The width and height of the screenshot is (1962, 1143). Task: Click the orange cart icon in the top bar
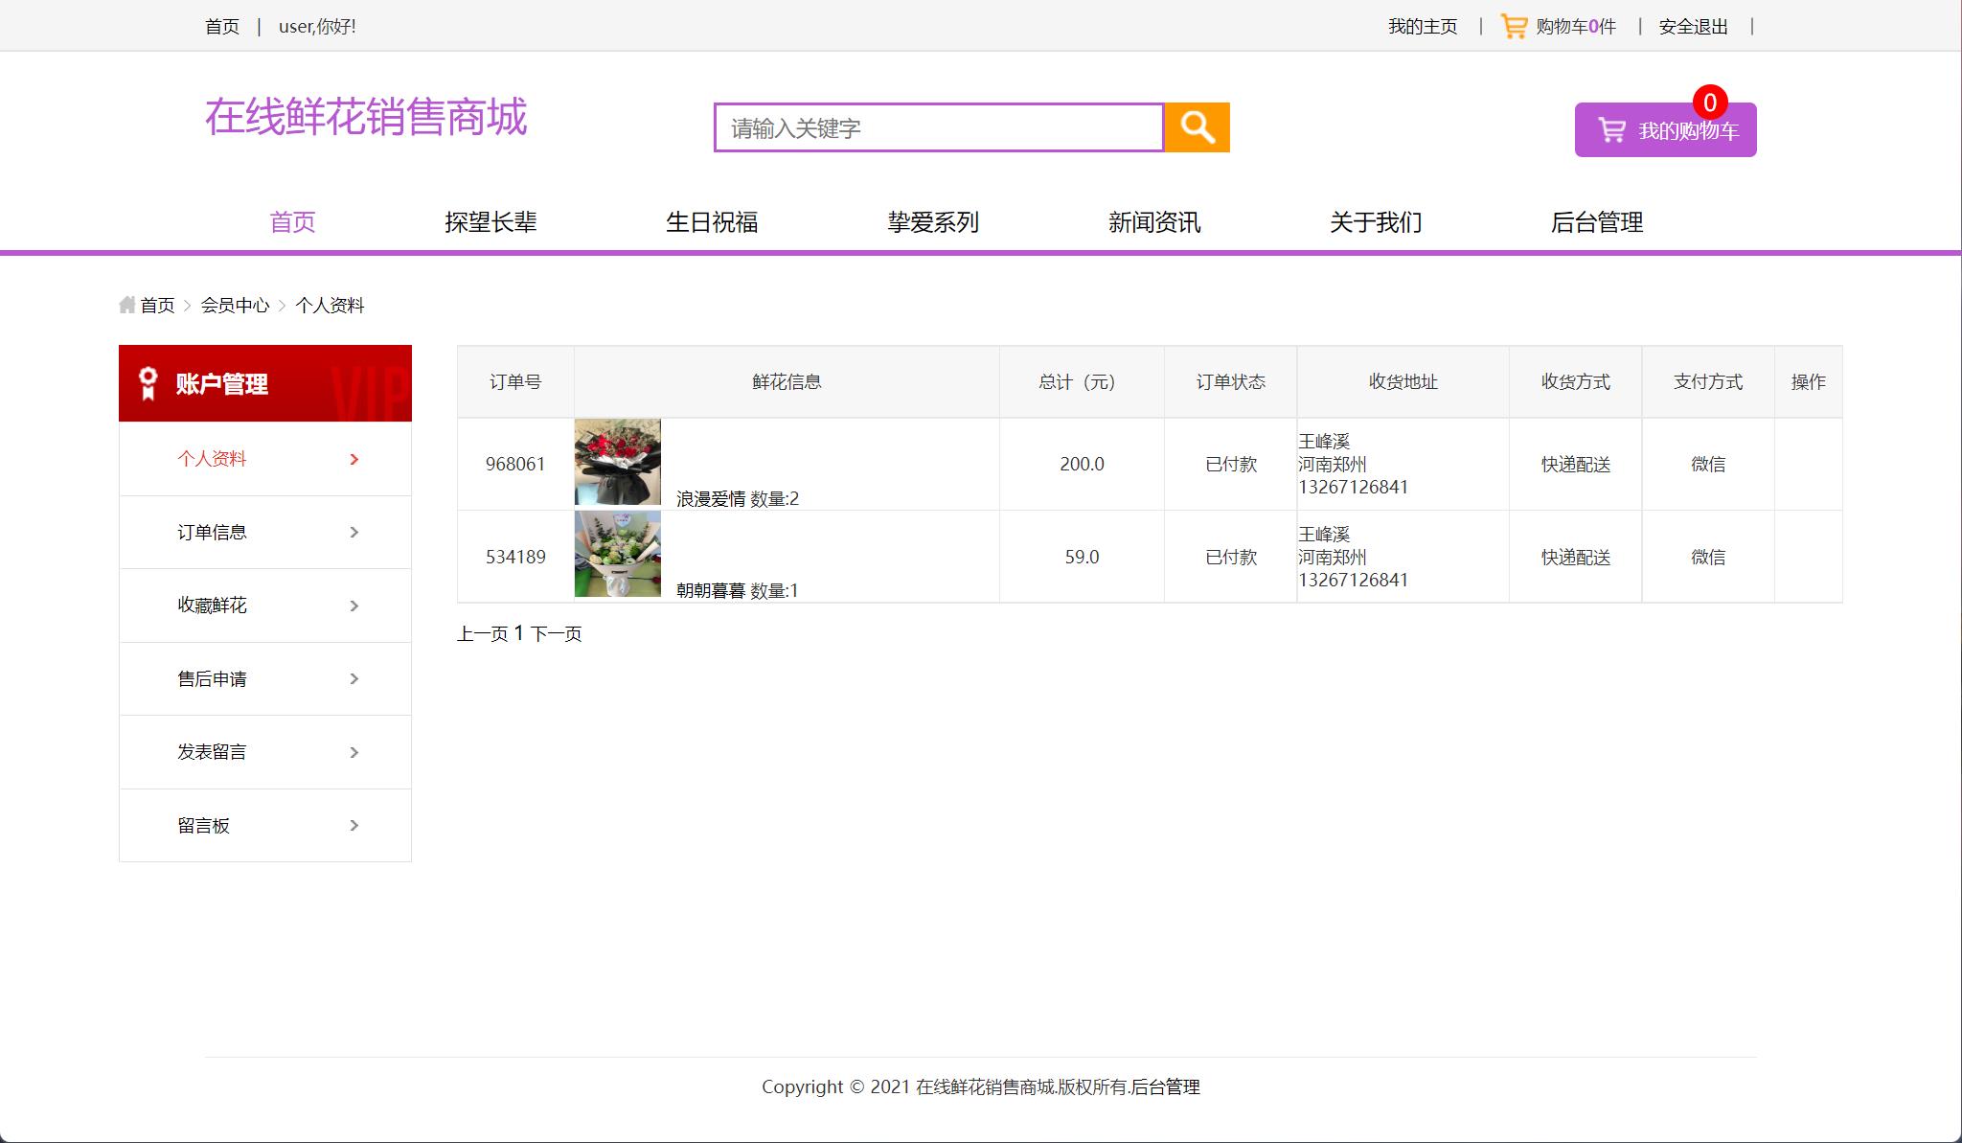pyautogui.click(x=1517, y=25)
